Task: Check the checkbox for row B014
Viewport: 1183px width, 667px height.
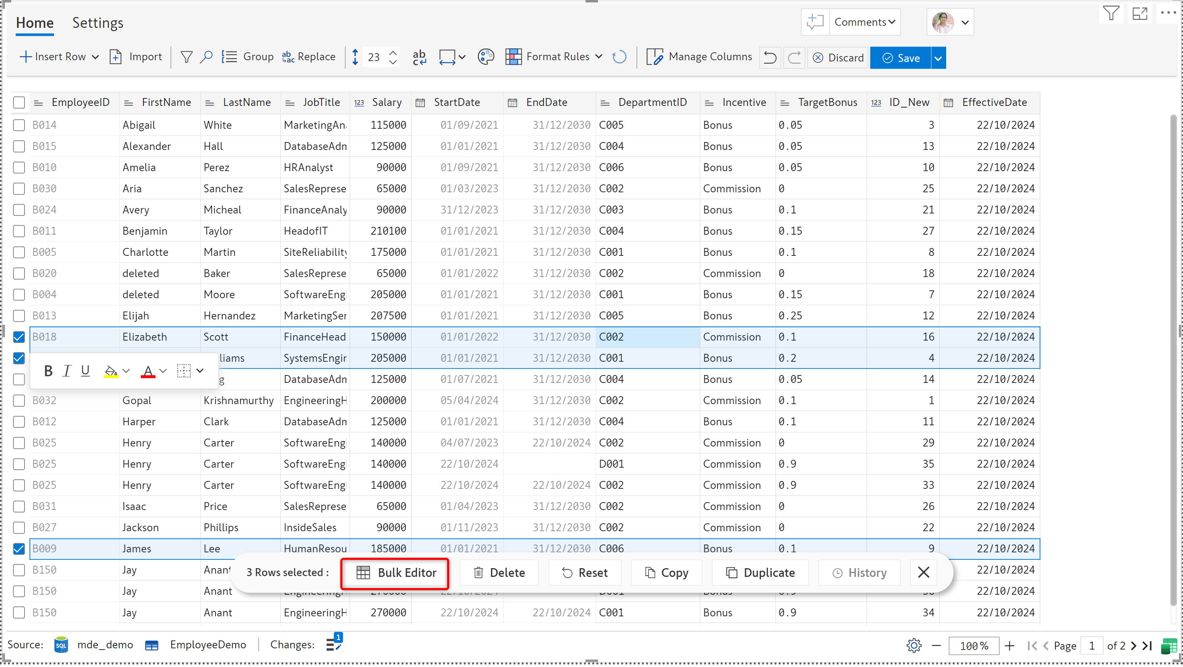Action: 19,125
